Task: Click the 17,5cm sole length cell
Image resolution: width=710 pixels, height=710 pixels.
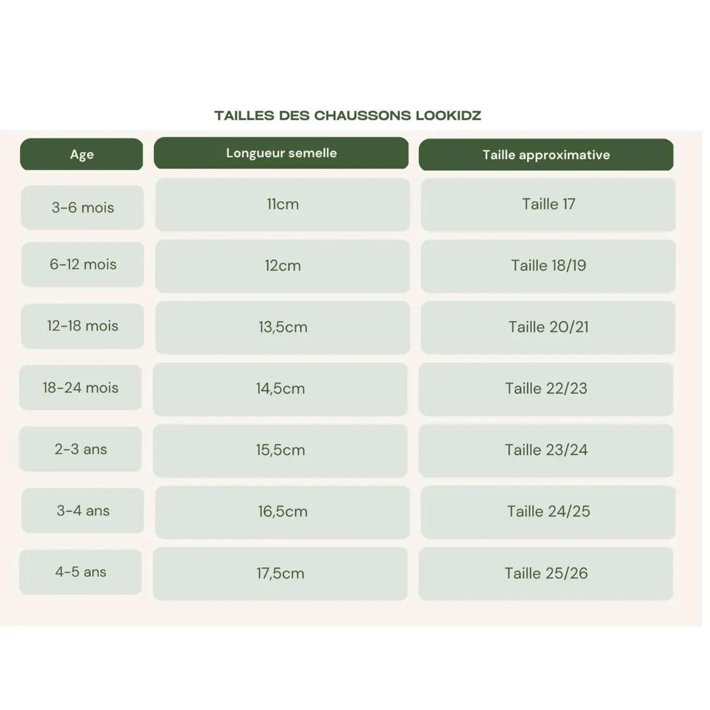Action: click(x=280, y=573)
